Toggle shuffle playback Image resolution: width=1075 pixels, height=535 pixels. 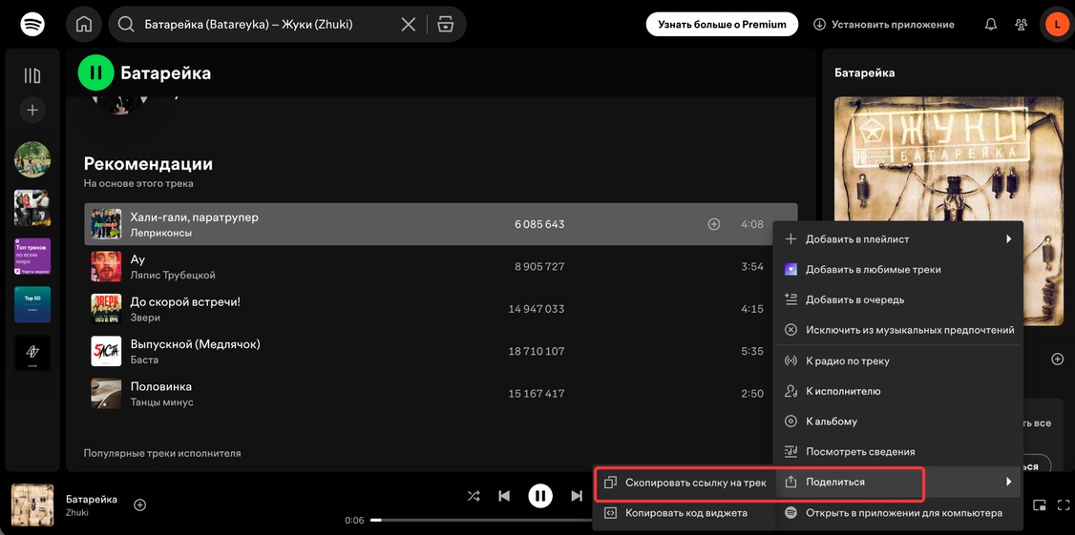coord(474,496)
